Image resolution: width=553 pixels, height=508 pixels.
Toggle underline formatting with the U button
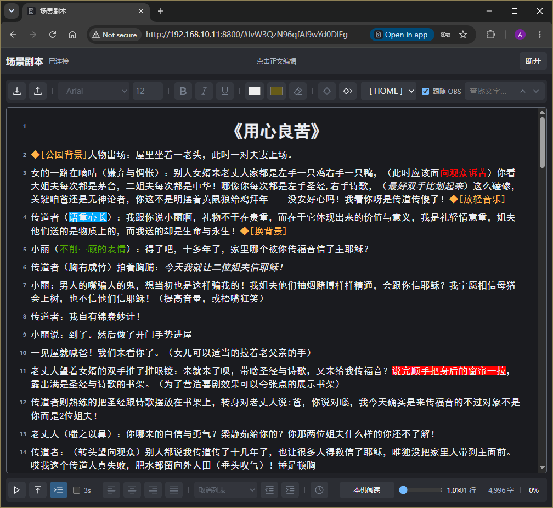(x=225, y=92)
